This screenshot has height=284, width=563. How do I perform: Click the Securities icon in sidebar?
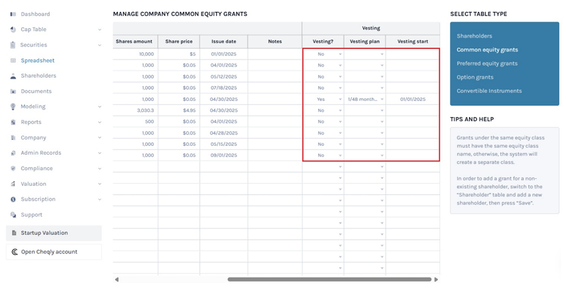14,45
